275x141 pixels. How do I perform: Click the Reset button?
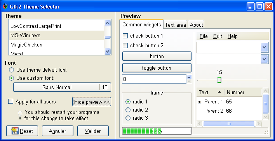pos(22,131)
